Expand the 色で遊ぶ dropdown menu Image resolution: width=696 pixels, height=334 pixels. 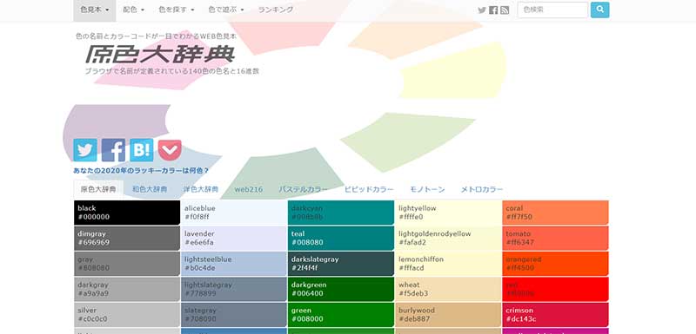(226, 10)
